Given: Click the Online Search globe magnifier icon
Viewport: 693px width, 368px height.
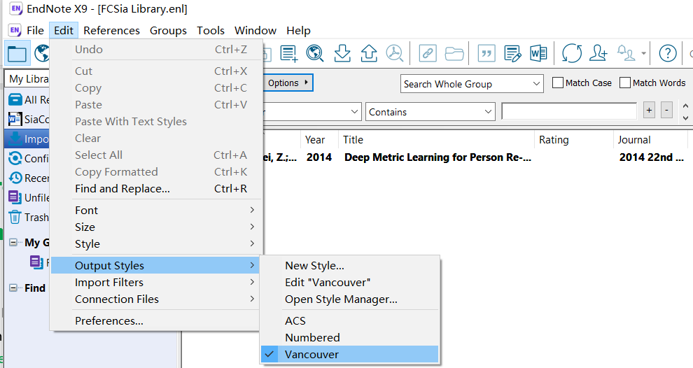Looking at the screenshot, I should coord(315,53).
